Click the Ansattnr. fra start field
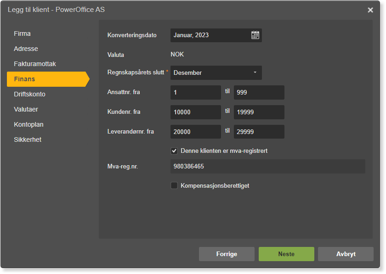Viewport: 386px width, 274px height. point(196,93)
